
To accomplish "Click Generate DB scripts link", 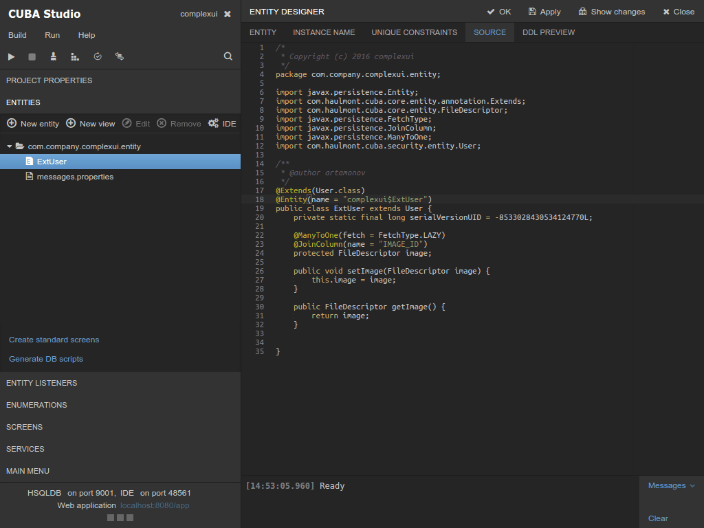I will click(46, 359).
